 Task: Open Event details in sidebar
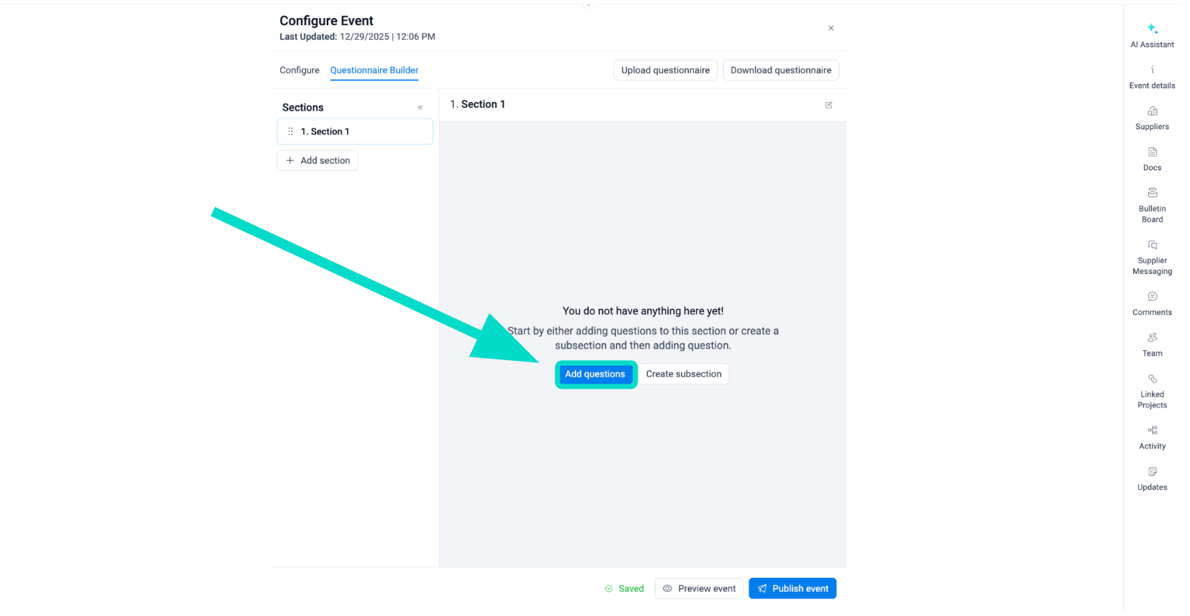click(x=1152, y=76)
